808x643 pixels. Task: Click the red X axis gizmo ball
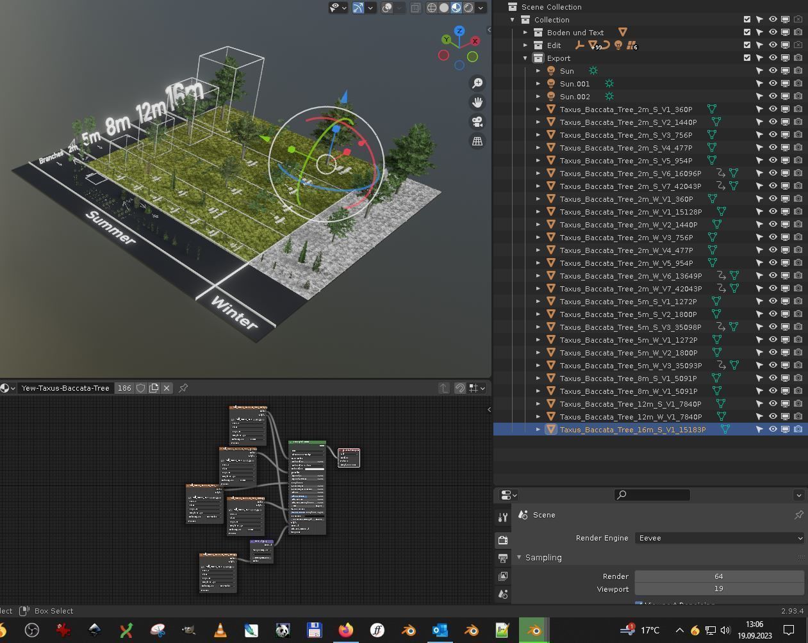coord(475,41)
